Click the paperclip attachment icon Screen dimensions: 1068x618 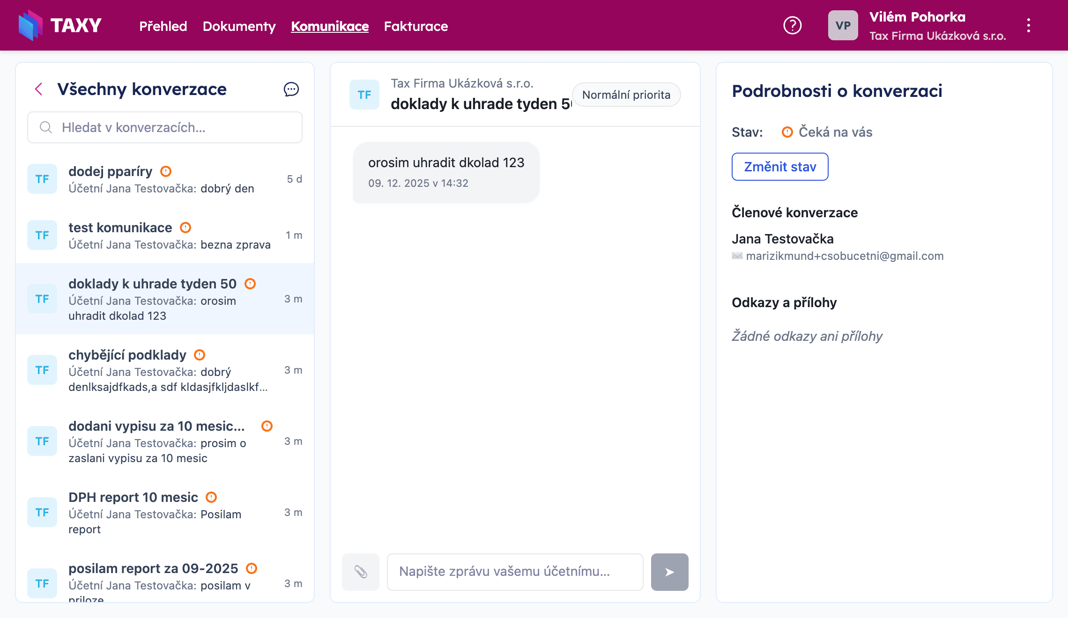[x=360, y=572]
